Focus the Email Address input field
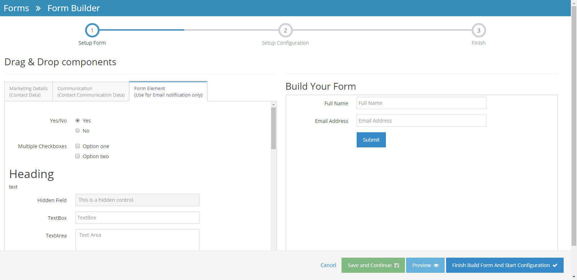This screenshot has height=280, width=577. pyautogui.click(x=421, y=121)
